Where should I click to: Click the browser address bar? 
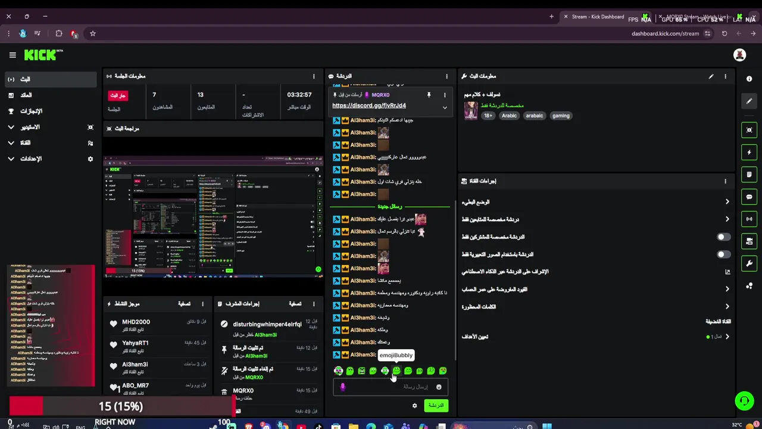(665, 34)
